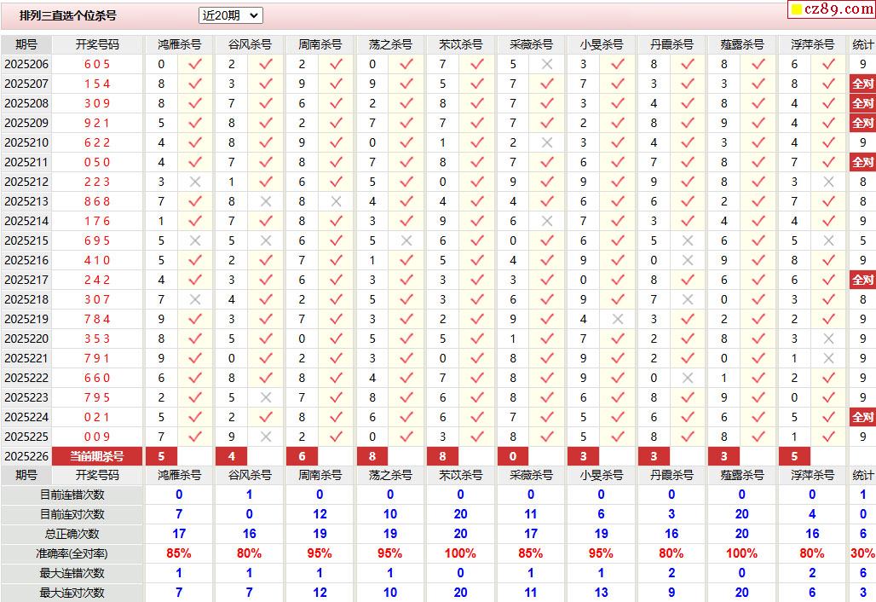Click the 统计 header in the top header row
Image resolution: width=876 pixels, height=602 pixels.
862,44
